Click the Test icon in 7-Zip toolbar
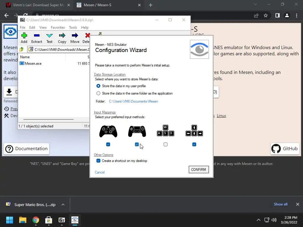This screenshot has width=303, height=227. pos(49,35)
